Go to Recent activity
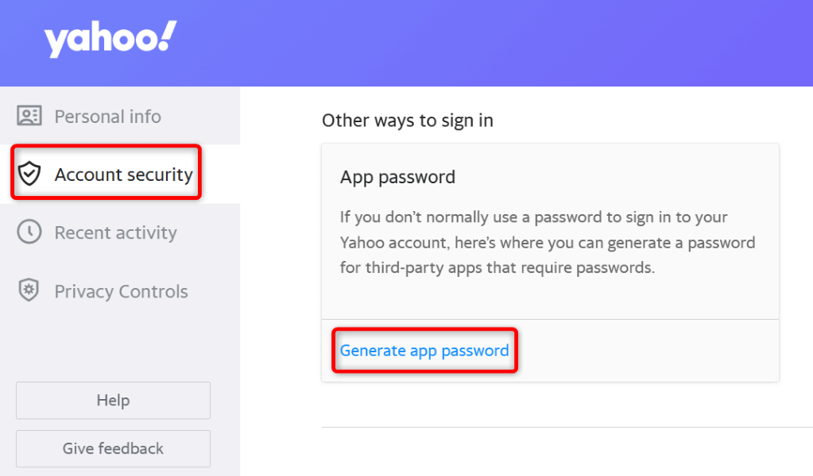 [x=115, y=232]
